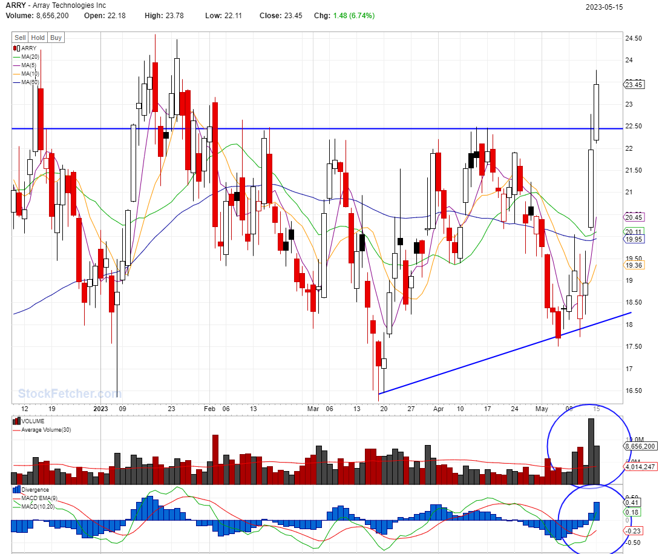The width and height of the screenshot is (662, 554).
Task: Click the 'High: 23.78' header value
Action: [x=164, y=16]
